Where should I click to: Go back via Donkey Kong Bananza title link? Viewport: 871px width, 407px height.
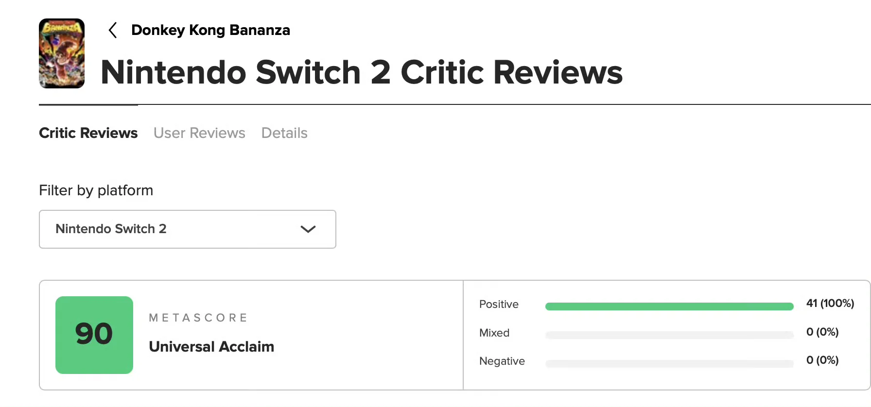pos(210,30)
